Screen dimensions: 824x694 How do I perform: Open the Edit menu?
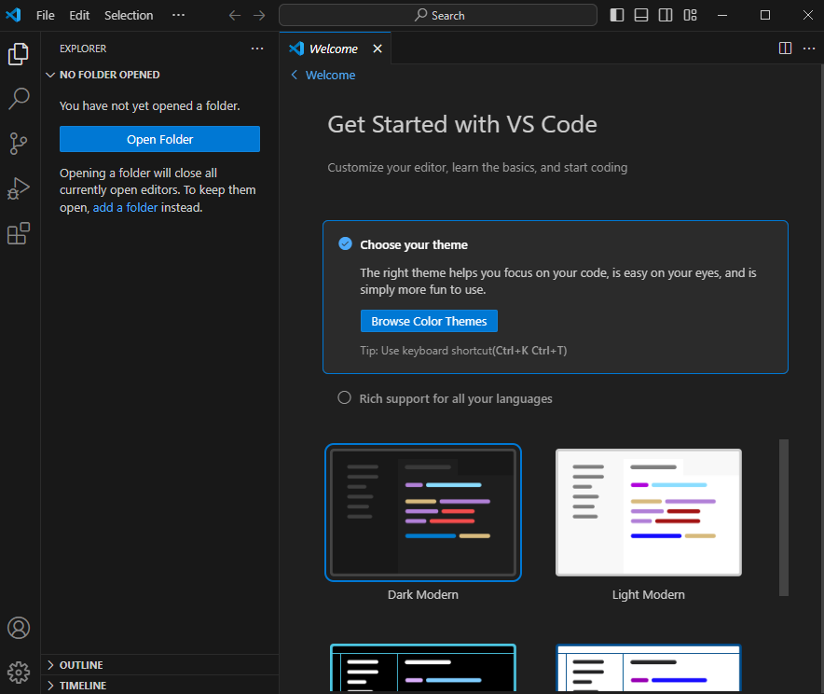point(79,15)
